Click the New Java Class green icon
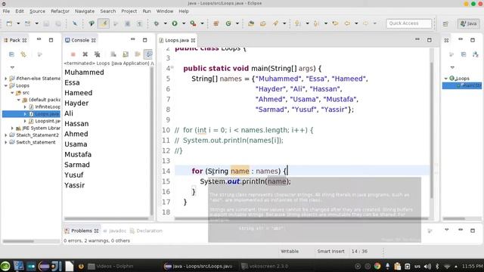The height and width of the screenshot is (272, 484). (x=228, y=23)
